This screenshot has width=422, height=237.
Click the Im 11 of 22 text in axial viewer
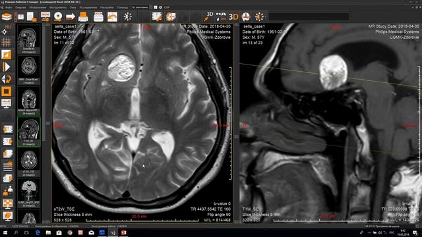pyautogui.click(x=64, y=43)
